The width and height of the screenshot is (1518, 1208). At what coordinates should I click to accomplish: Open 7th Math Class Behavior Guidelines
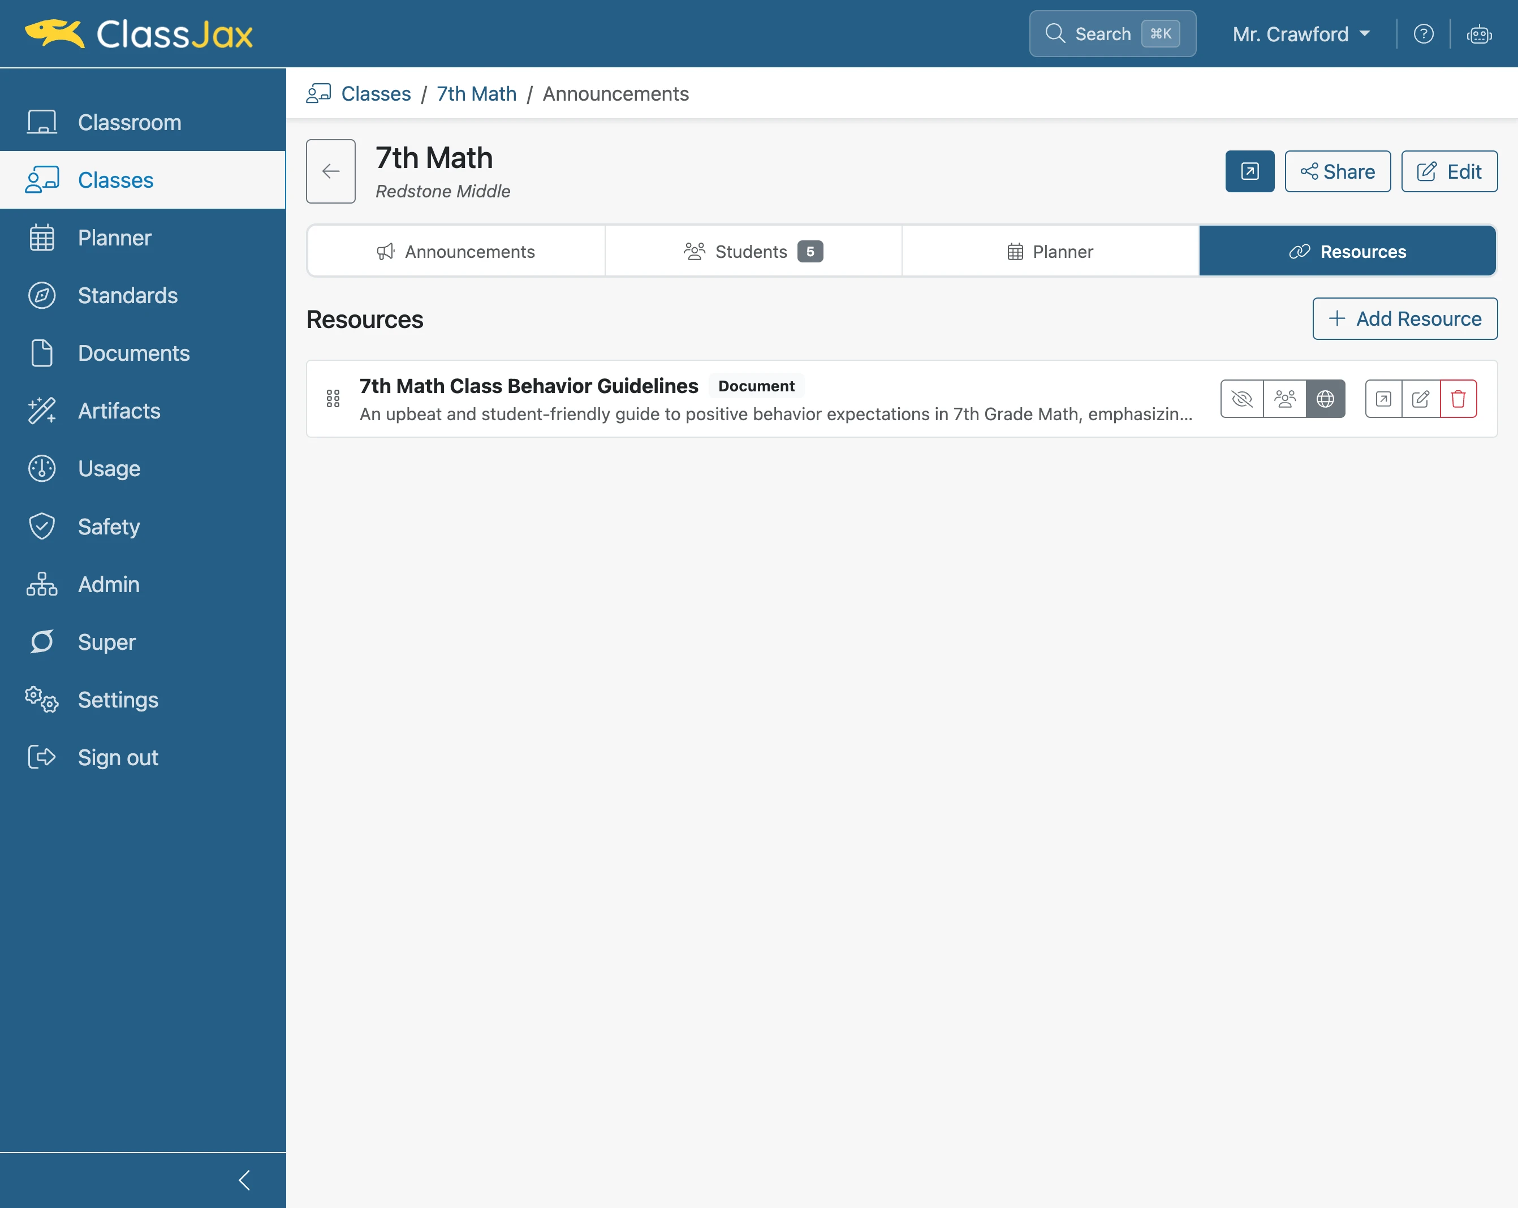[x=529, y=386]
